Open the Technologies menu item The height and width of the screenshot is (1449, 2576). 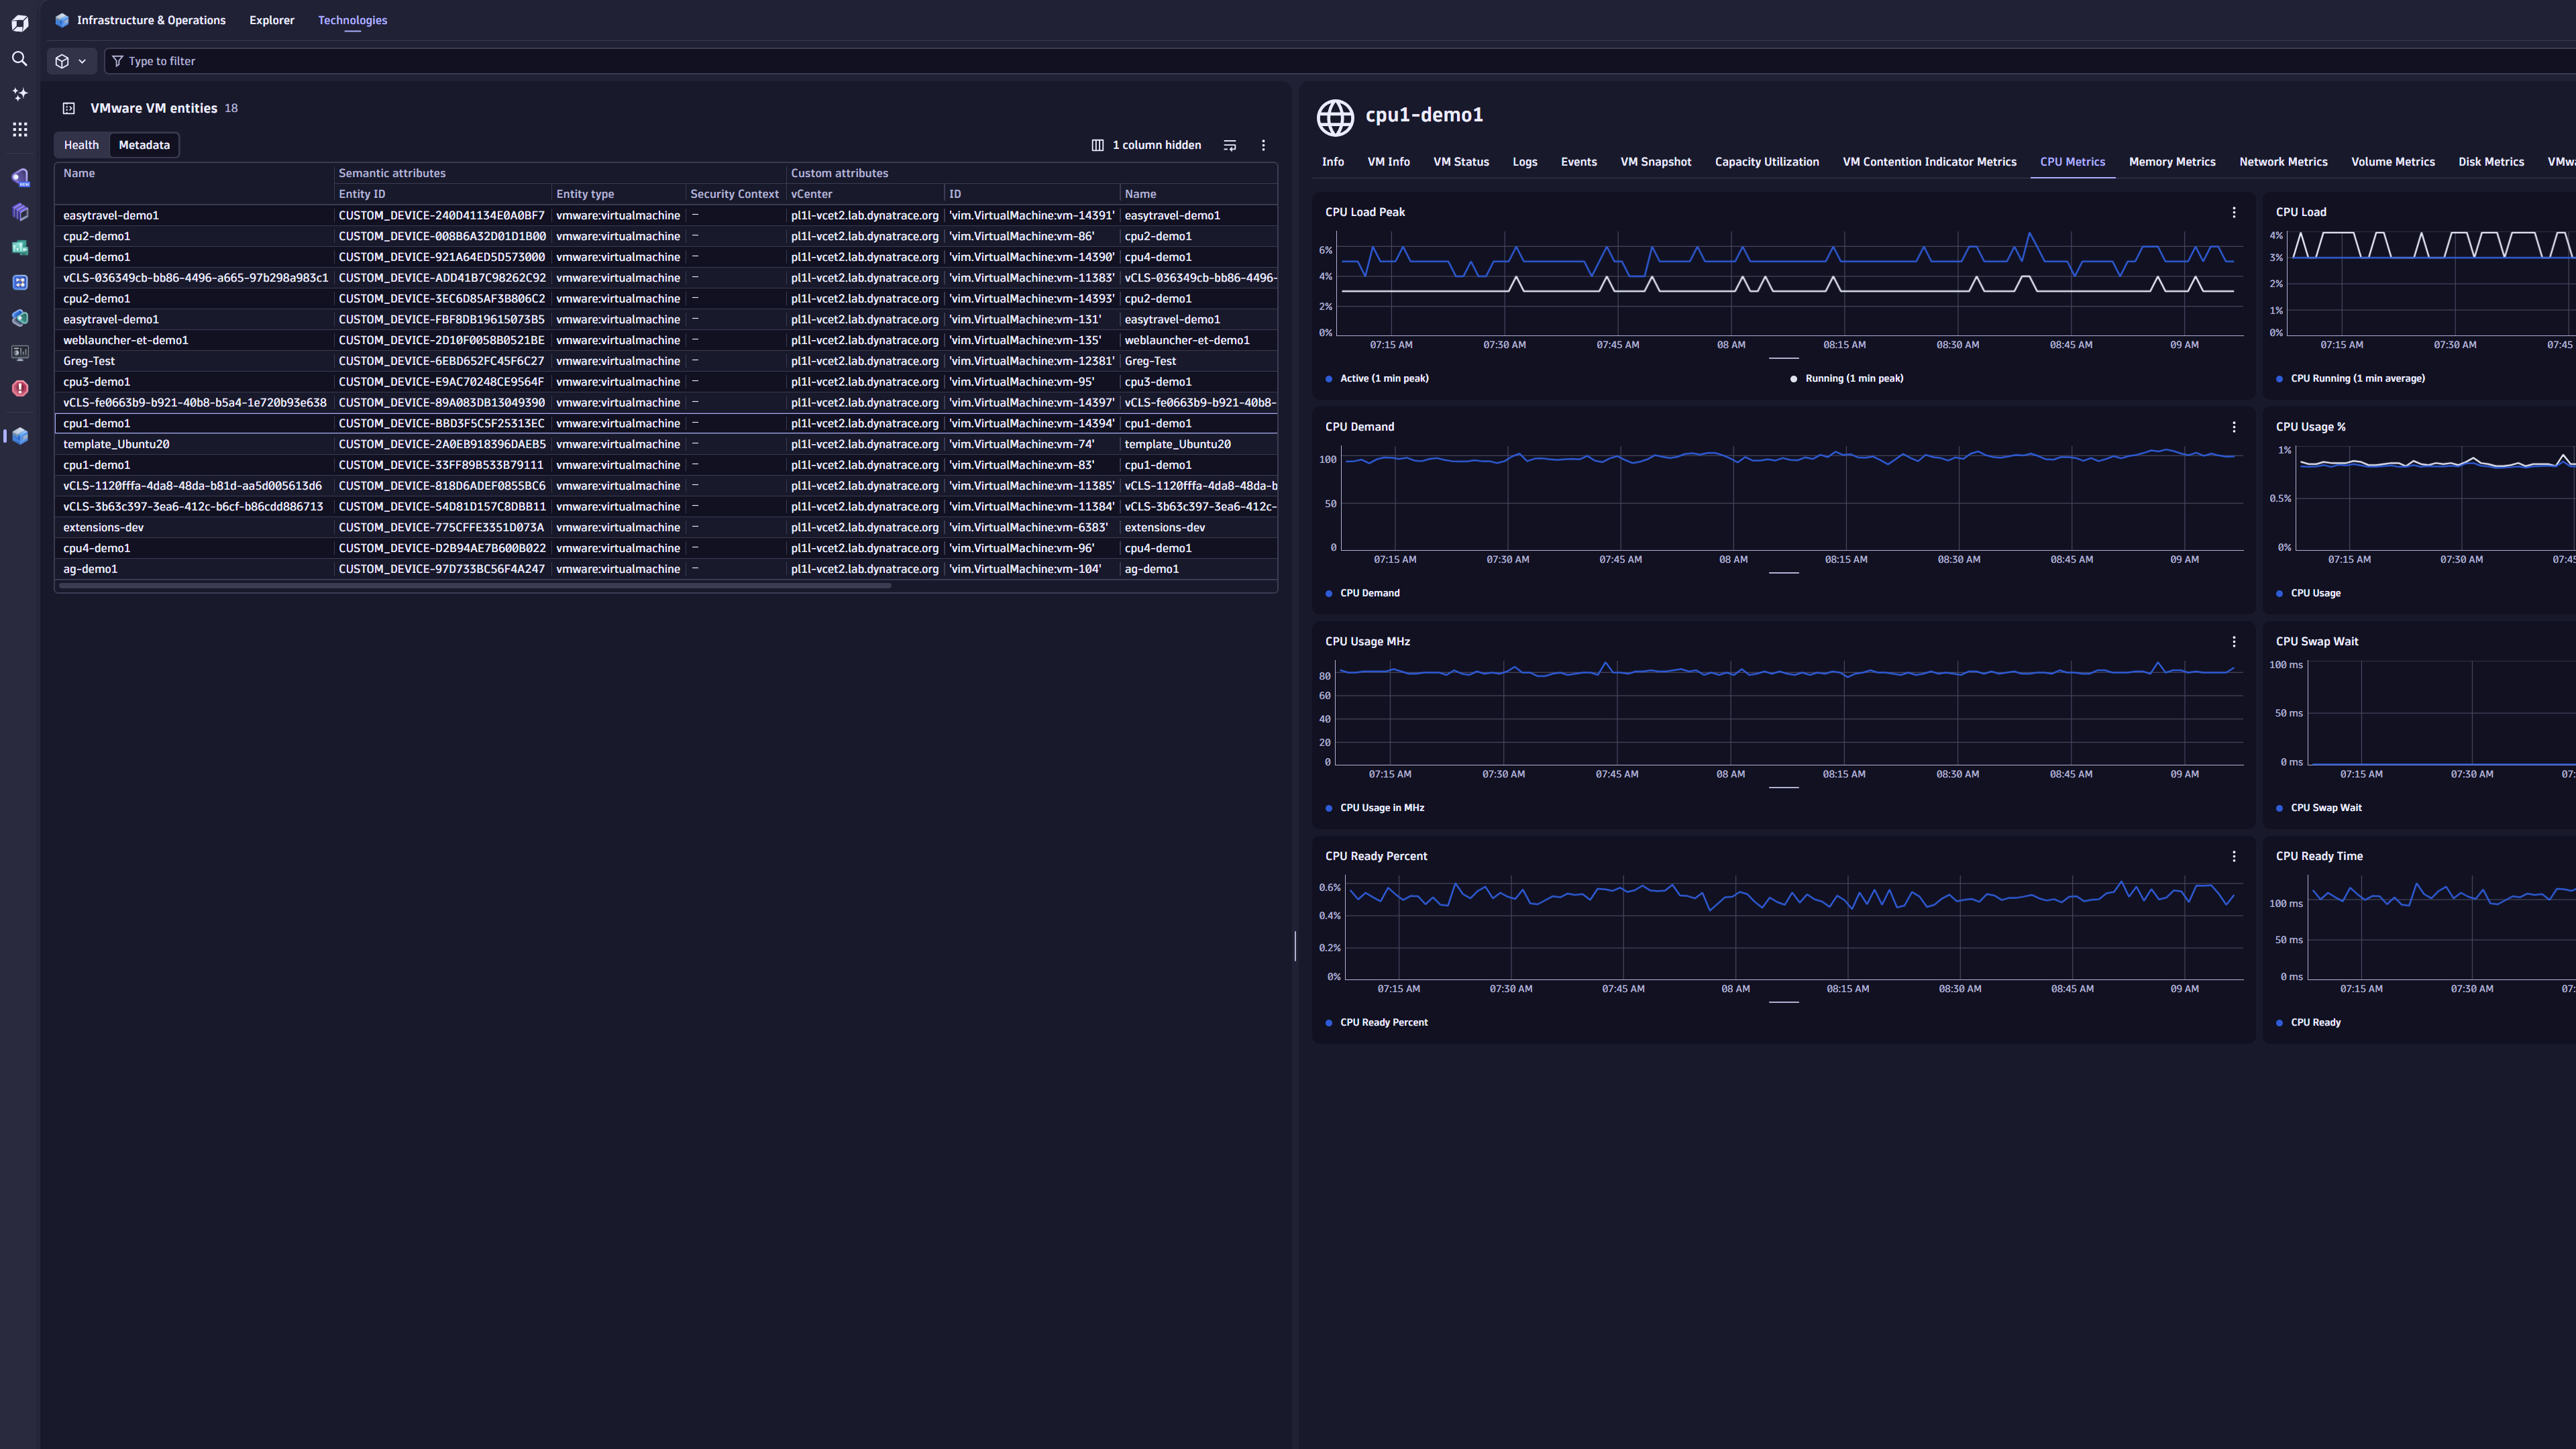click(352, 20)
